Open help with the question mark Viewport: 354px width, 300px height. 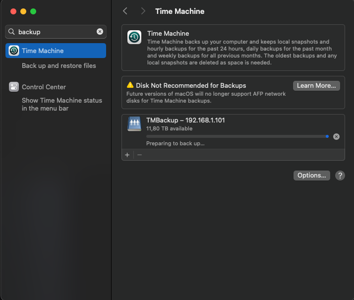[340, 176]
